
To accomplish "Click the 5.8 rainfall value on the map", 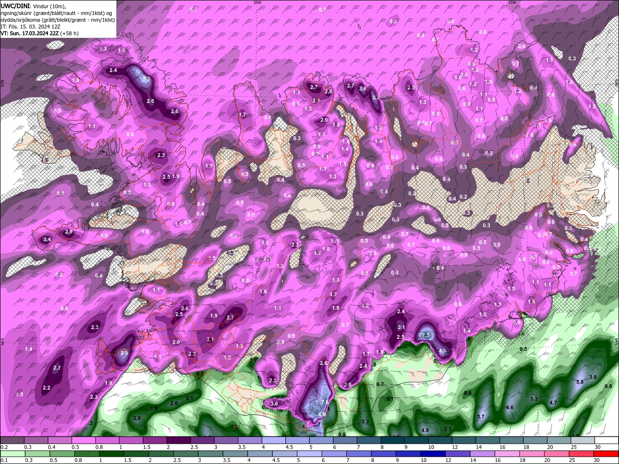I will pyautogui.click(x=580, y=382).
